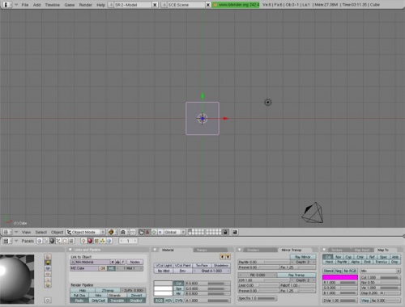405x307 pixels.
Task: Toggle preview oversampling button
Action: (x=48, y=301)
